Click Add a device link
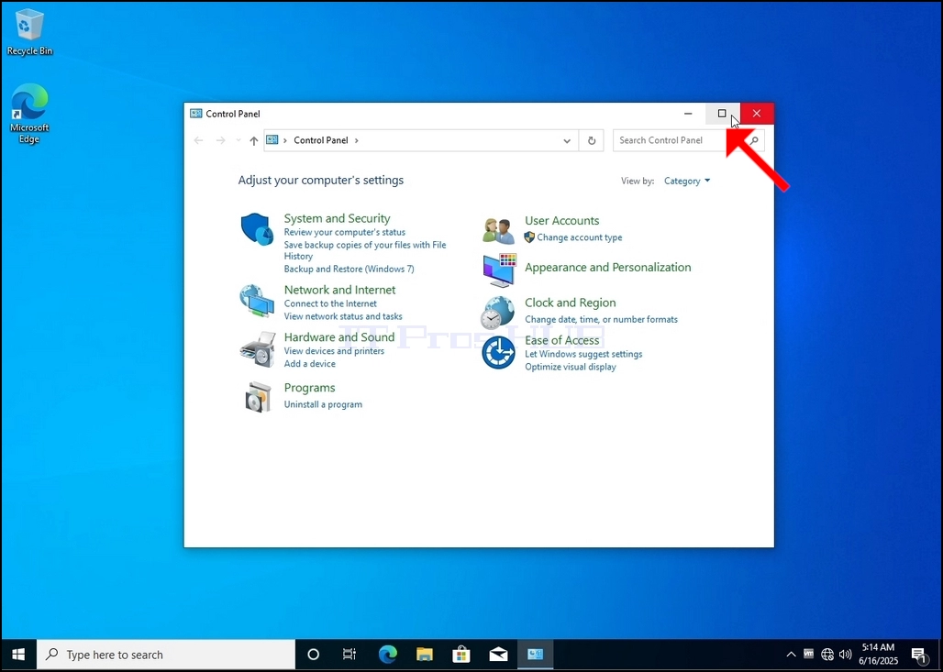This screenshot has height=672, width=943. pyautogui.click(x=310, y=364)
